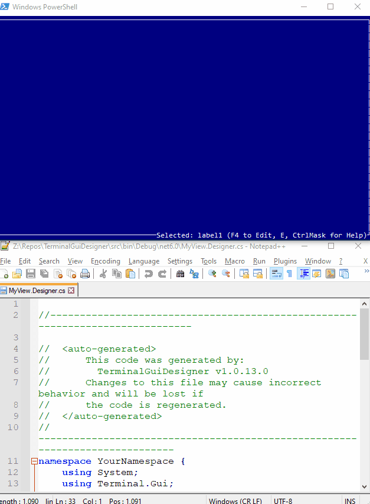Toggle synchronize horizontal scrolling
Screen dimensions: 370x504
[x=258, y=274]
